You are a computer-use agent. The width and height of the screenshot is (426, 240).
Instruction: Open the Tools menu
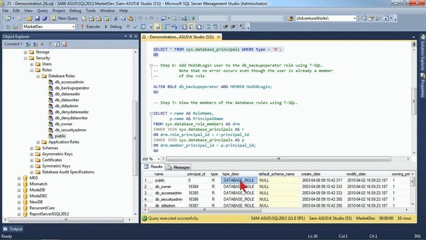point(91,11)
